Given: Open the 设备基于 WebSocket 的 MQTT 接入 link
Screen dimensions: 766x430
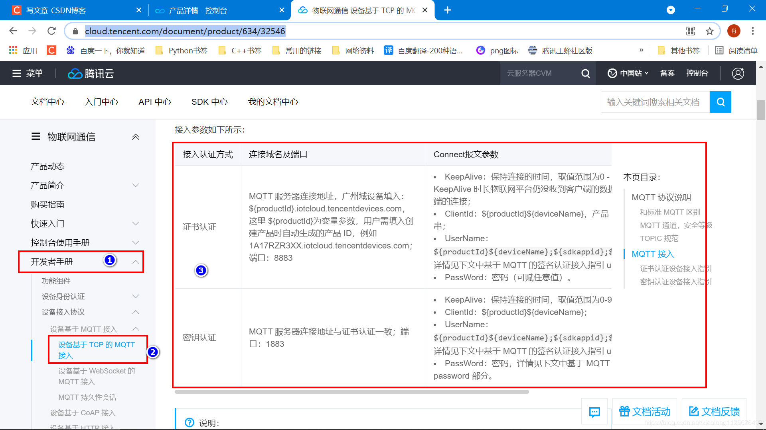Looking at the screenshot, I should pyautogui.click(x=97, y=376).
